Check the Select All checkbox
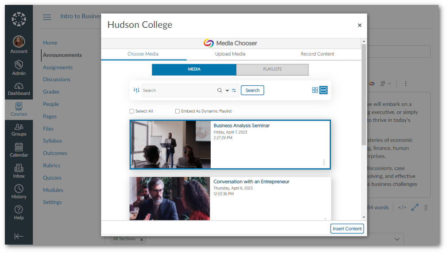Screen dimensions: 447x253 [131, 111]
